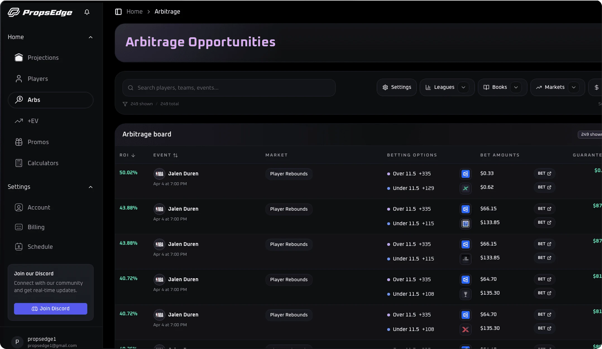This screenshot has height=349, width=602.
Task: Open Projections in the sidebar
Action: point(51,58)
